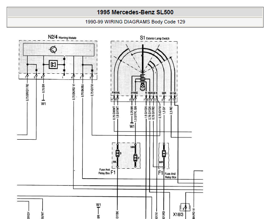267x219 pixels.
Task: Select the bottom "BR/GY" wire label
Action: [x=29, y=215]
